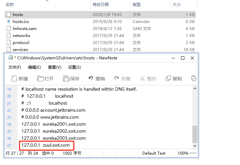Click the Calendar type of hosts.ics
Viewport: 240px width, 165px height.
[141, 22]
